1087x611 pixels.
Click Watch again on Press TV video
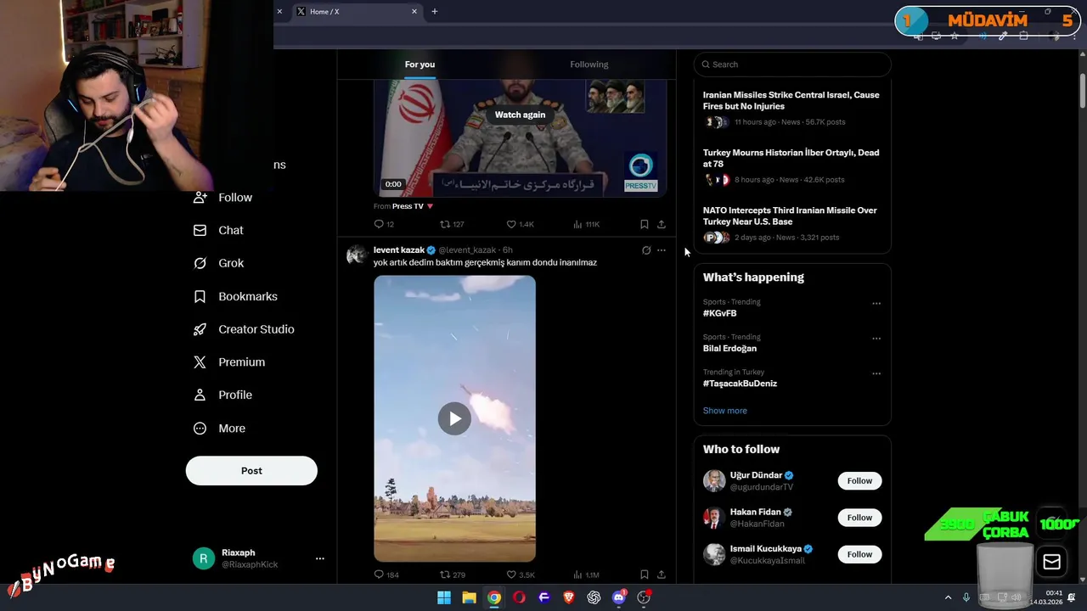point(520,115)
